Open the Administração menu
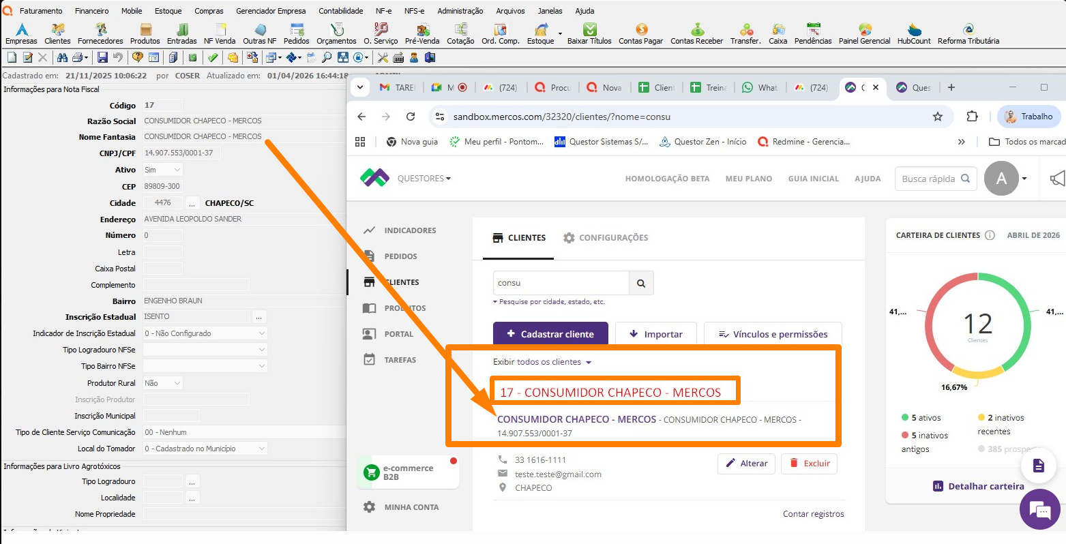This screenshot has width=1066, height=544. (460, 11)
